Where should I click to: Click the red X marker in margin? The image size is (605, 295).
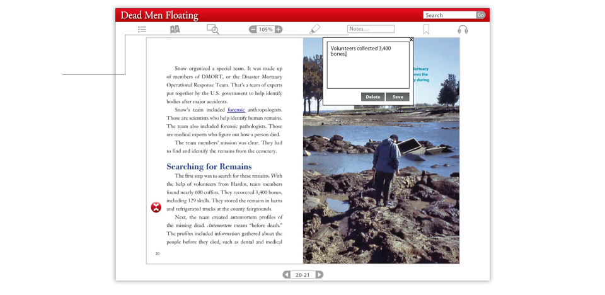tap(156, 207)
